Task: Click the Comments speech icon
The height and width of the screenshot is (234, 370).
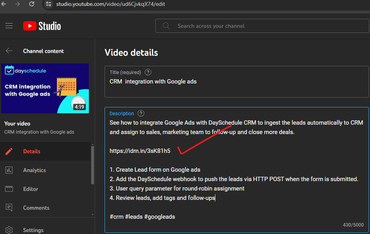Action: (9, 208)
